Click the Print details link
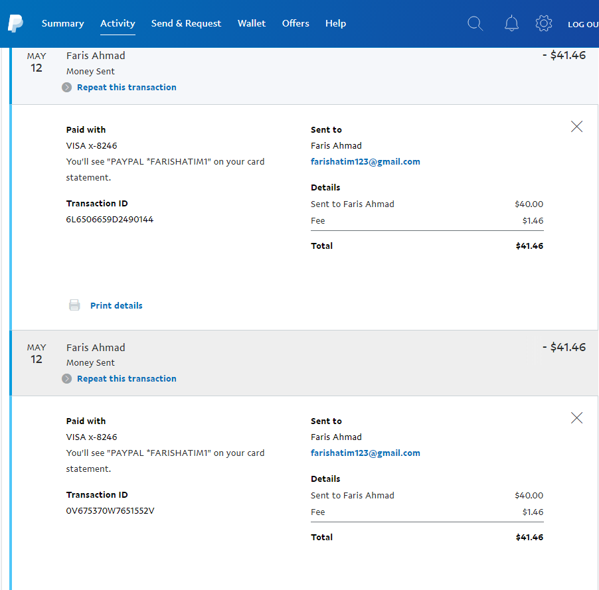The image size is (599, 590). coord(116,306)
